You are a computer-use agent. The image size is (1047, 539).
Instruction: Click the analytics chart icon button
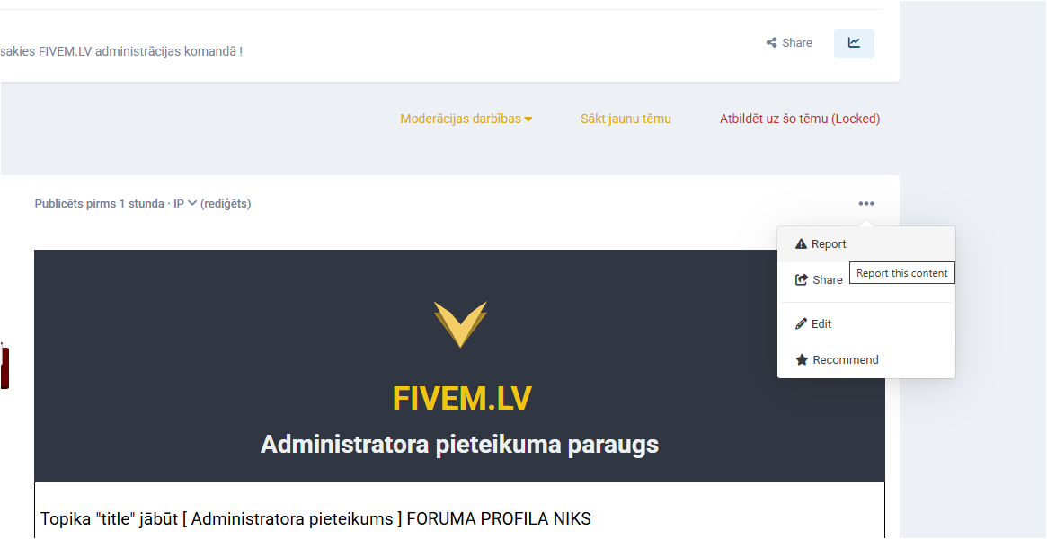(x=854, y=43)
